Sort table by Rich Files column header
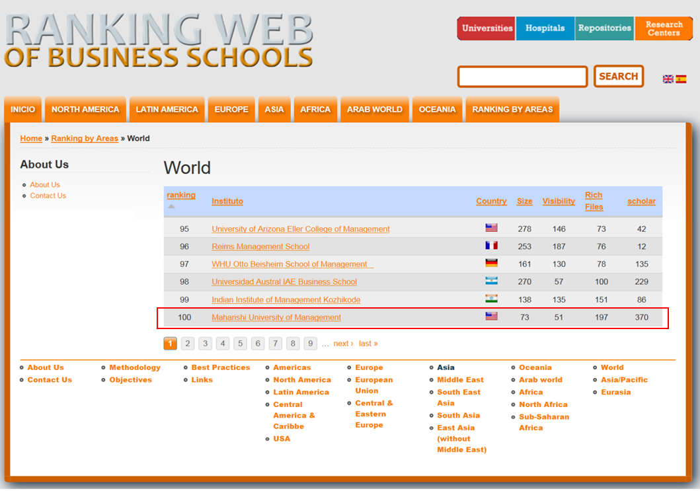Screen dimensions: 700x491 pyautogui.click(x=594, y=201)
